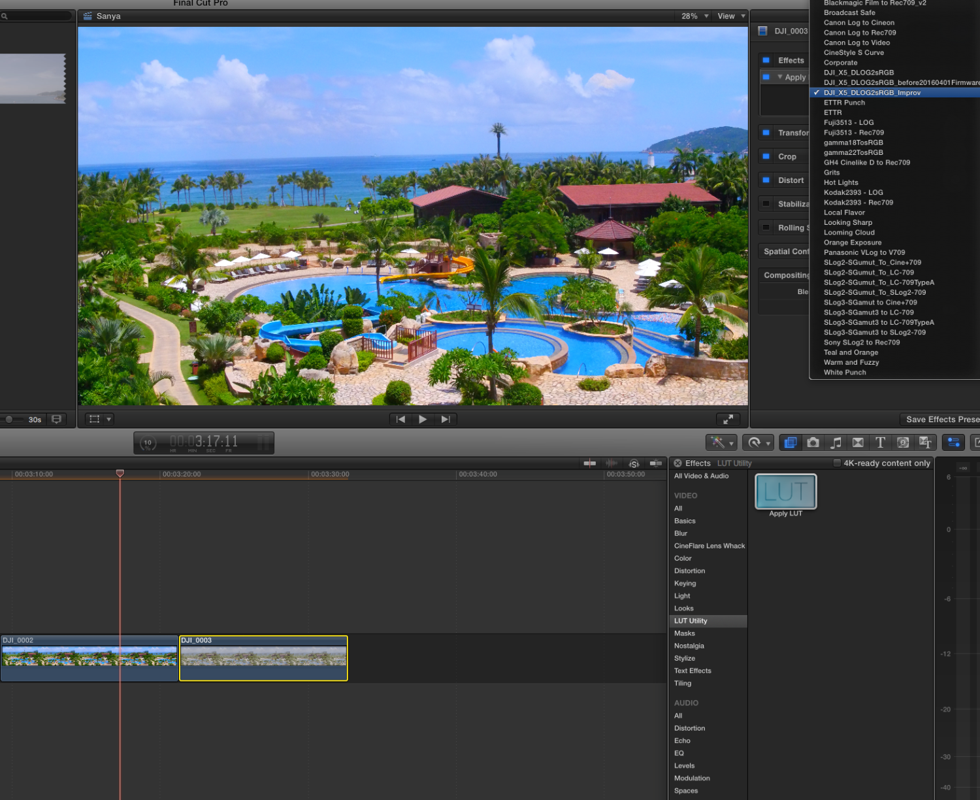Select the Apply LUT effect thumbnail
This screenshot has width=980, height=800.
pos(786,492)
